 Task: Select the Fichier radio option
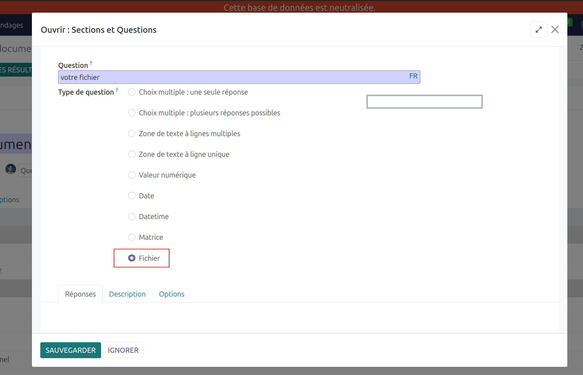tap(132, 258)
